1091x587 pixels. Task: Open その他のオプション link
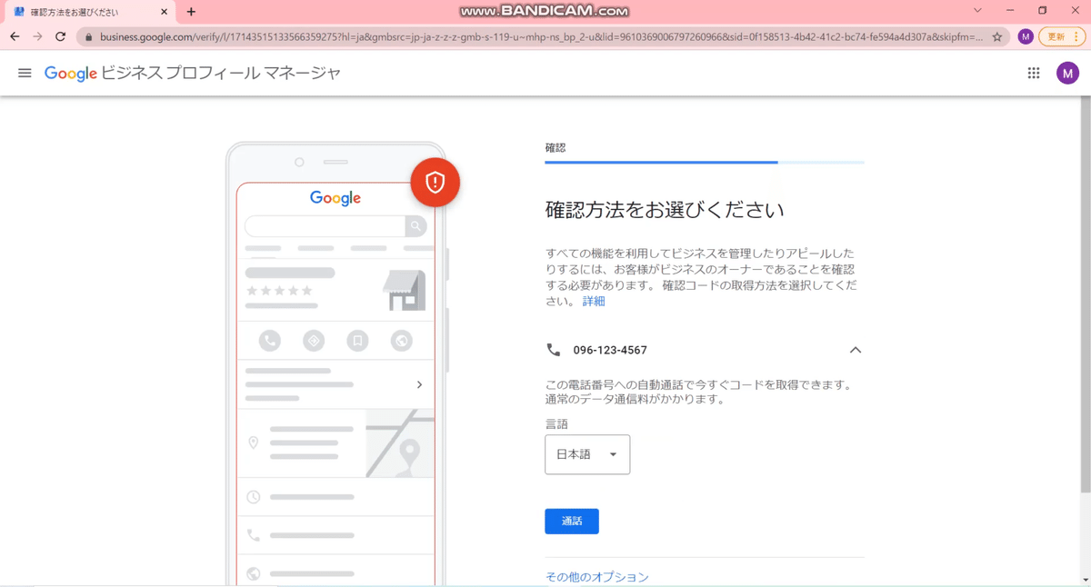click(x=597, y=577)
